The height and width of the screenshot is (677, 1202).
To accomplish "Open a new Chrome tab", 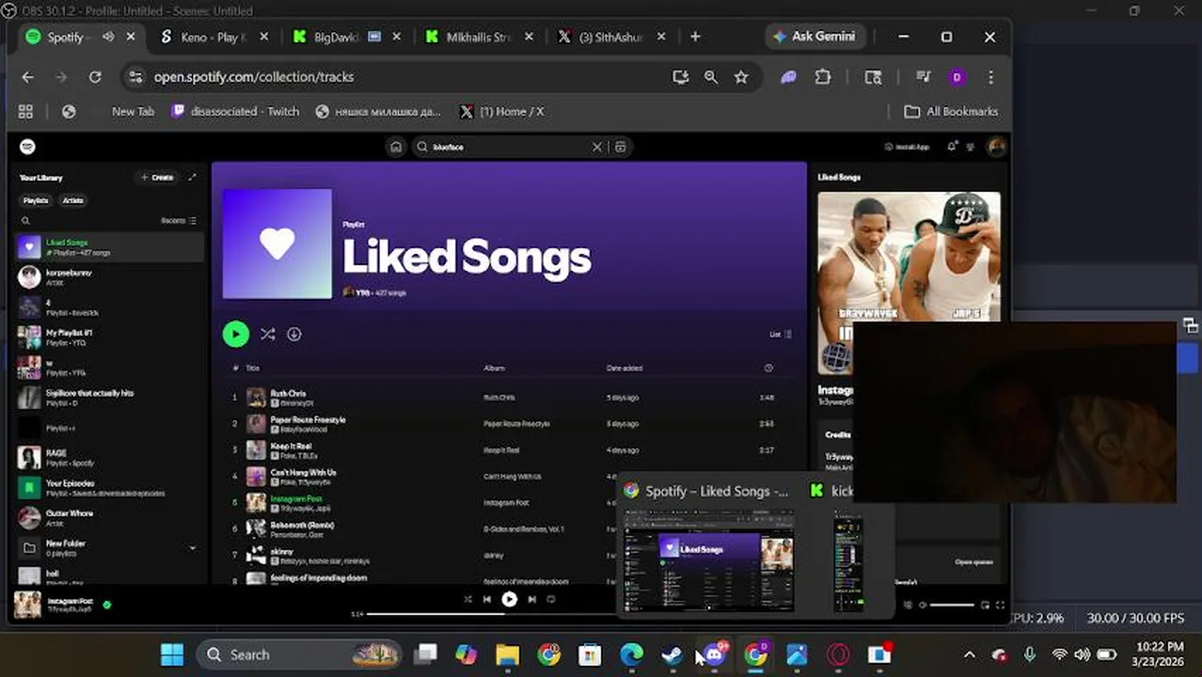I will pos(695,37).
